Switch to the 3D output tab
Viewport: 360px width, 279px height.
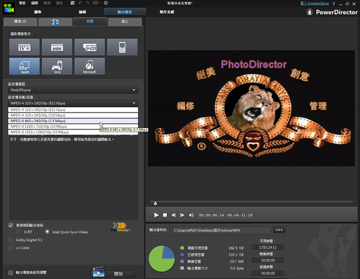[x=55, y=22]
